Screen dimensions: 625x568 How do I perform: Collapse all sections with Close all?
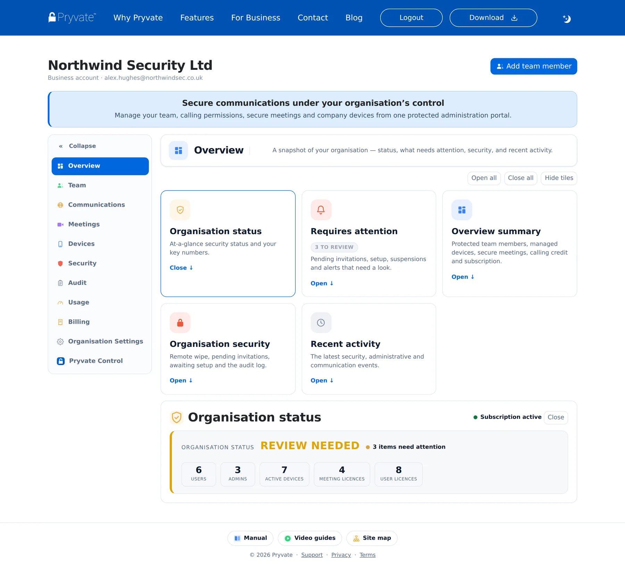(x=521, y=178)
